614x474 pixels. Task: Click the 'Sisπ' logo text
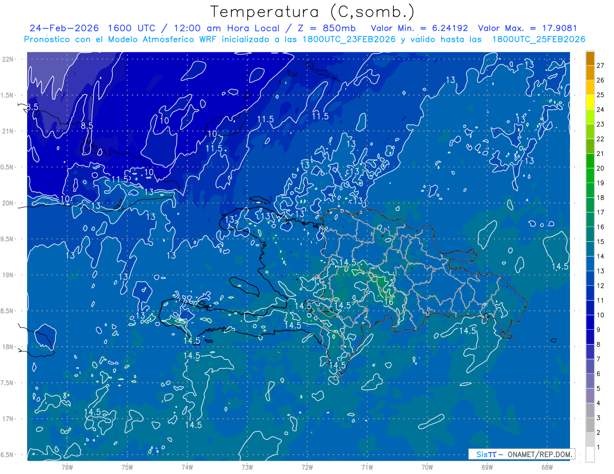[486, 454]
